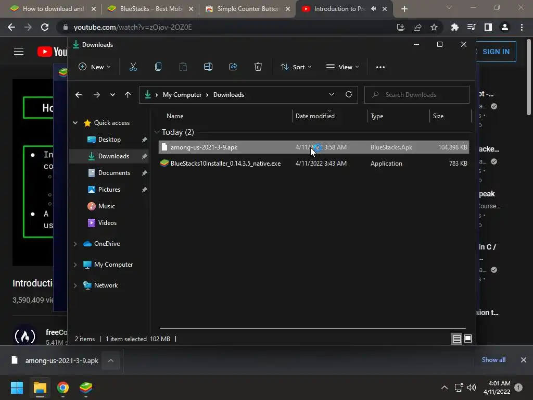Switch to How to download tab
Screen dimensions: 533x400
(54, 9)
